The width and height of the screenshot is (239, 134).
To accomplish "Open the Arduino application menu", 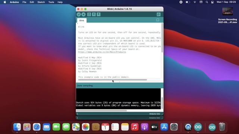I will [14, 2].
